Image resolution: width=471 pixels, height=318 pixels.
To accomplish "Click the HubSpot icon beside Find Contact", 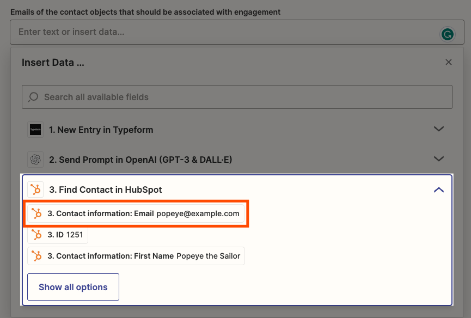I will point(35,189).
